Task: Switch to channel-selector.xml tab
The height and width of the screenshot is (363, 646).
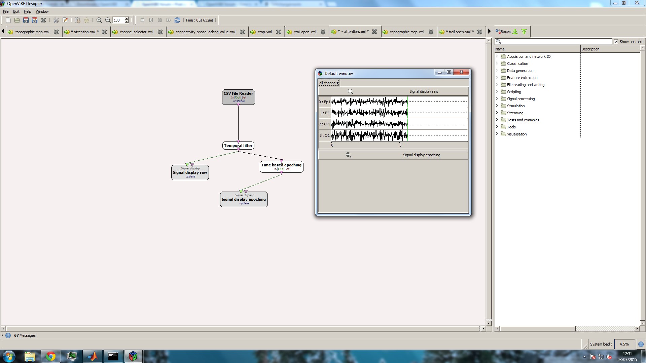Action: 136,32
